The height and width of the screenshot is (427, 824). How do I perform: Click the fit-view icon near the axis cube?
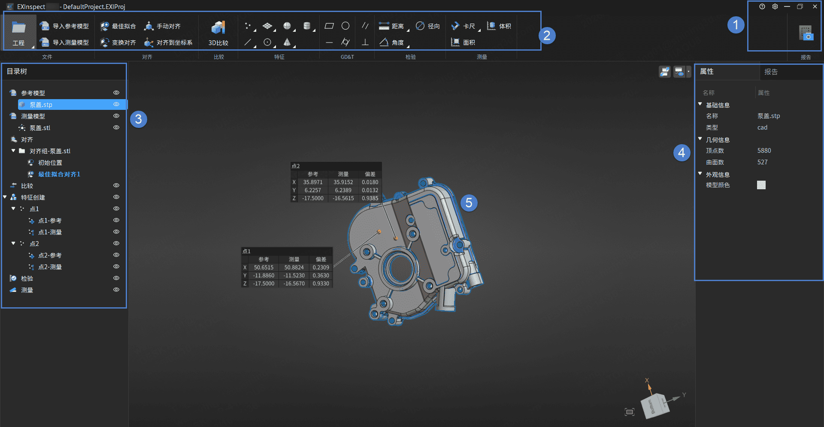(630, 412)
